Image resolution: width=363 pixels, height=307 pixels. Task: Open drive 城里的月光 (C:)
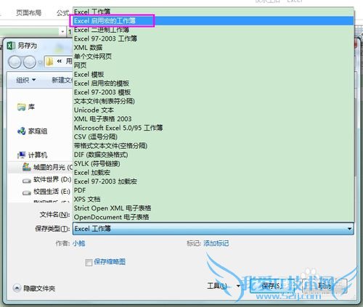point(47,167)
